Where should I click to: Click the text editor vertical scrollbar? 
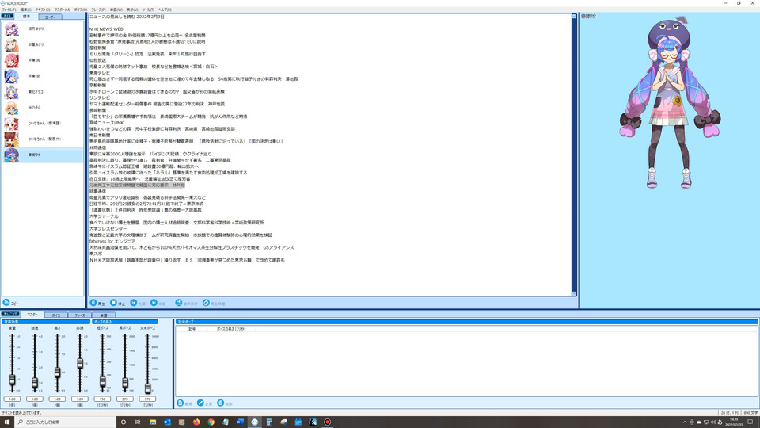[574, 155]
